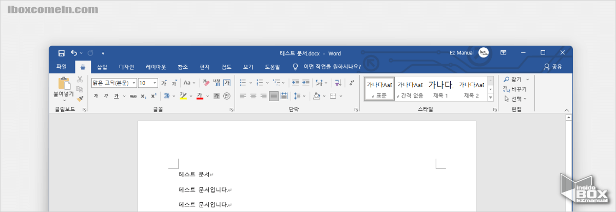This screenshot has width=616, height=212.
Task: Open the Paragraph dialog launcher
Action: (356, 110)
